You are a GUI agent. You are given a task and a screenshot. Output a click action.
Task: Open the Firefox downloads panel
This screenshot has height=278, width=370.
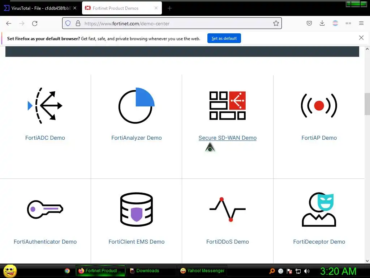click(x=322, y=23)
